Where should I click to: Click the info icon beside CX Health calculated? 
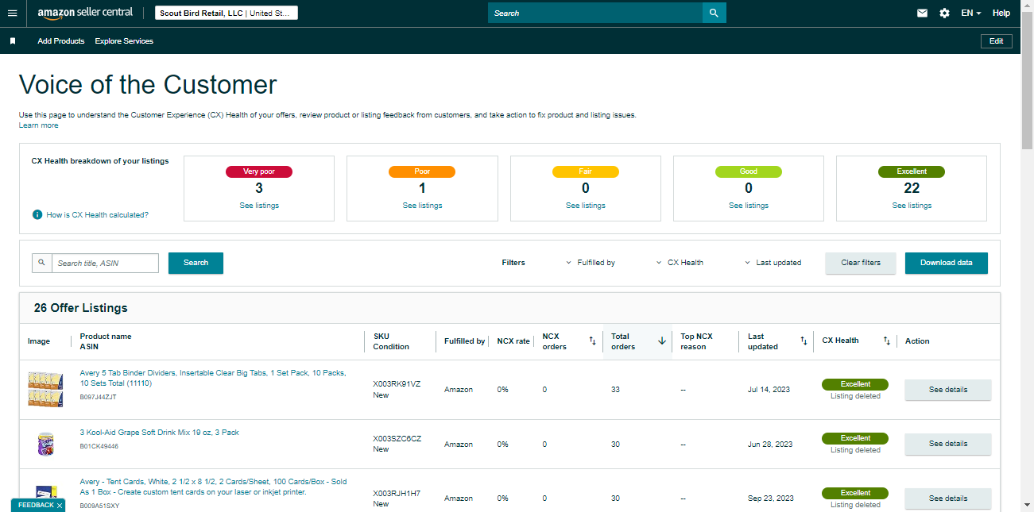tap(37, 215)
